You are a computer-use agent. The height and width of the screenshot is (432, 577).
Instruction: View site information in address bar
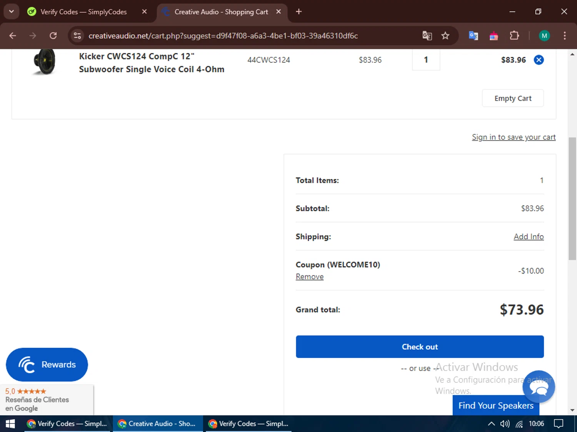pos(77,36)
